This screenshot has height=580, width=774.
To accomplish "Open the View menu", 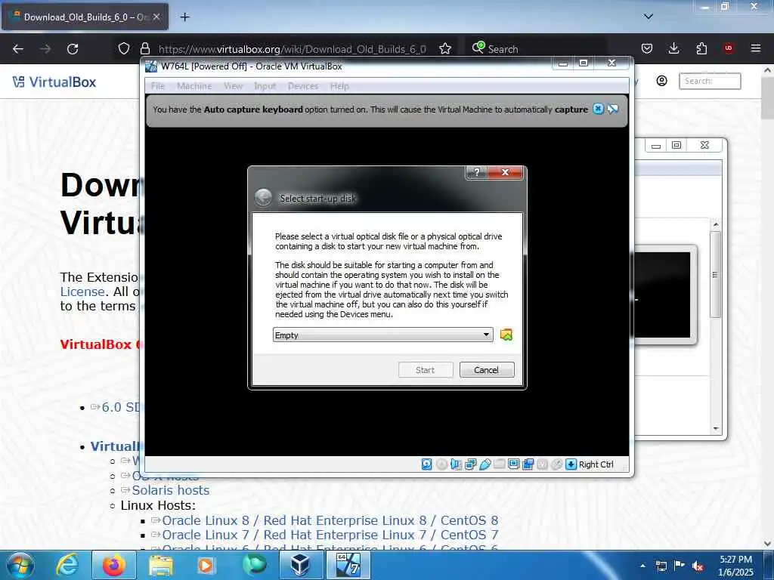I will (x=233, y=86).
